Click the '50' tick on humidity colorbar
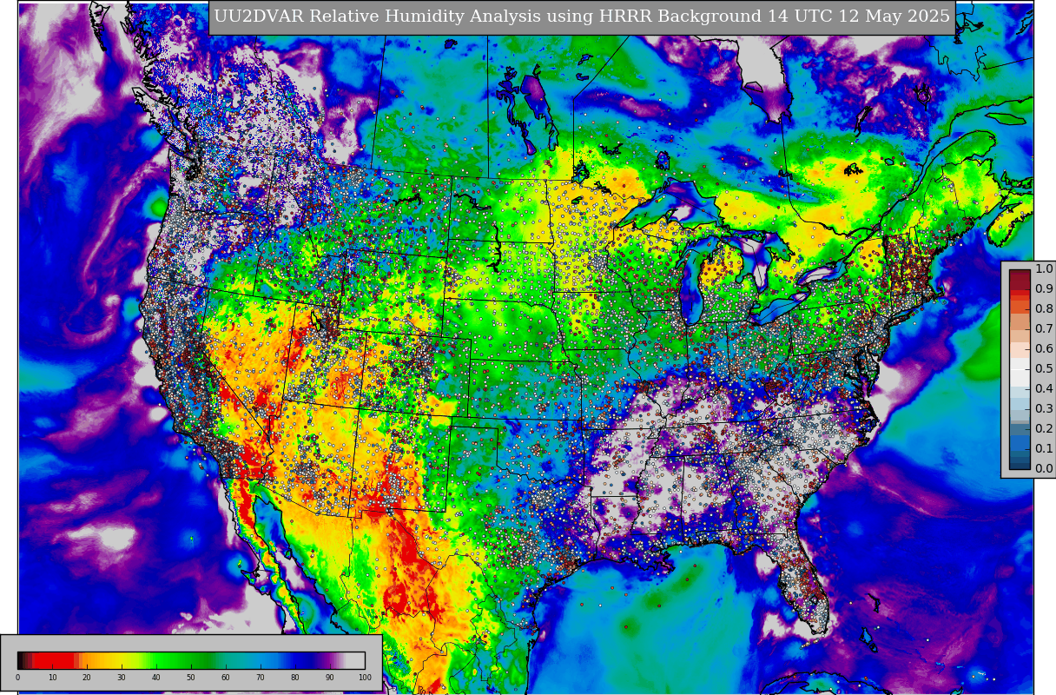 191,678
